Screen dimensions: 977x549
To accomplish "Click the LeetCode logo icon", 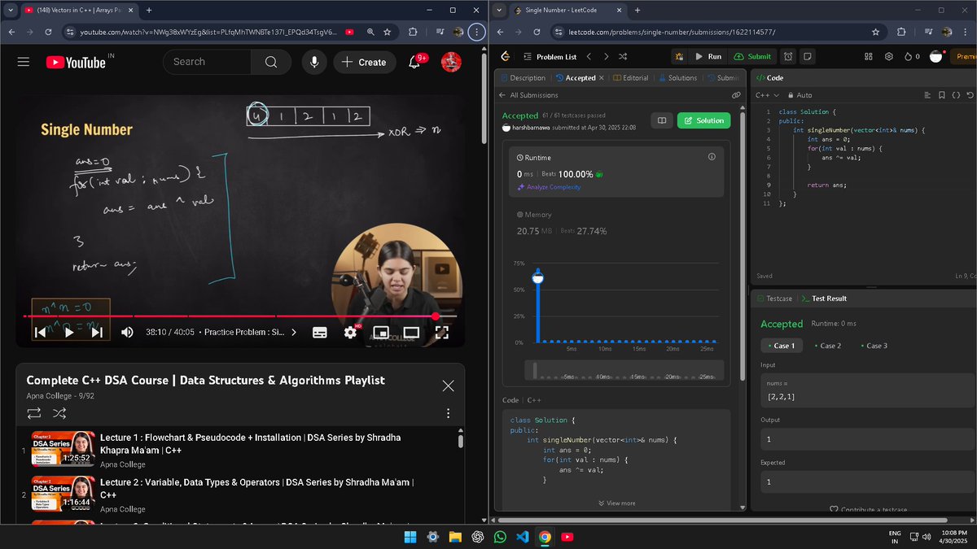I will click(x=505, y=57).
